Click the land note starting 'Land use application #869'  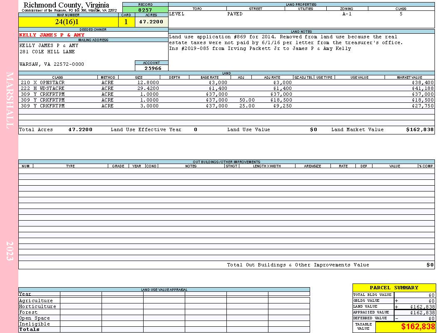(x=283, y=37)
